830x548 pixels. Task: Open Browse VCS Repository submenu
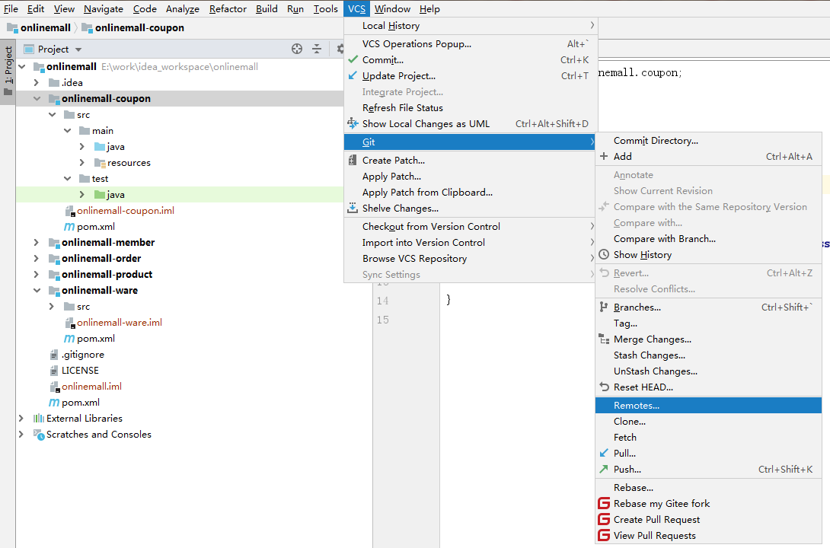point(470,259)
